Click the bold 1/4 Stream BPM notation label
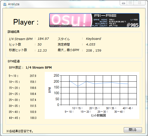Image resolution: width=148 pixels, height=136 pixels. point(38,68)
